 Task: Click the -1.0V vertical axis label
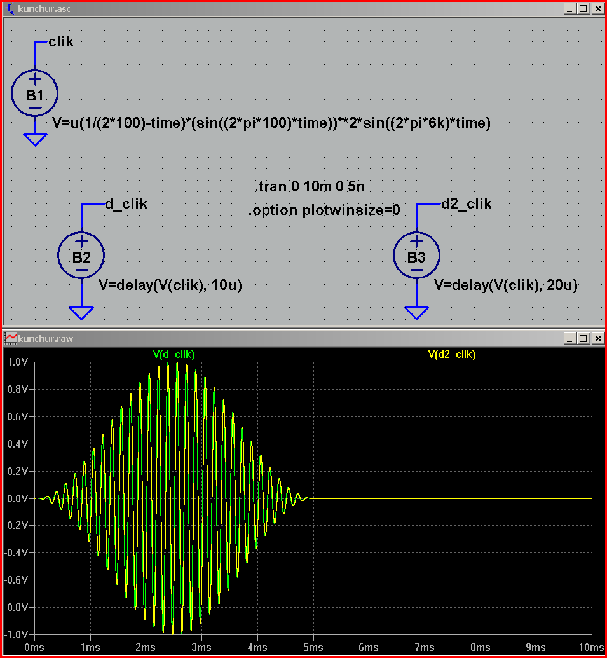[x=16, y=634]
